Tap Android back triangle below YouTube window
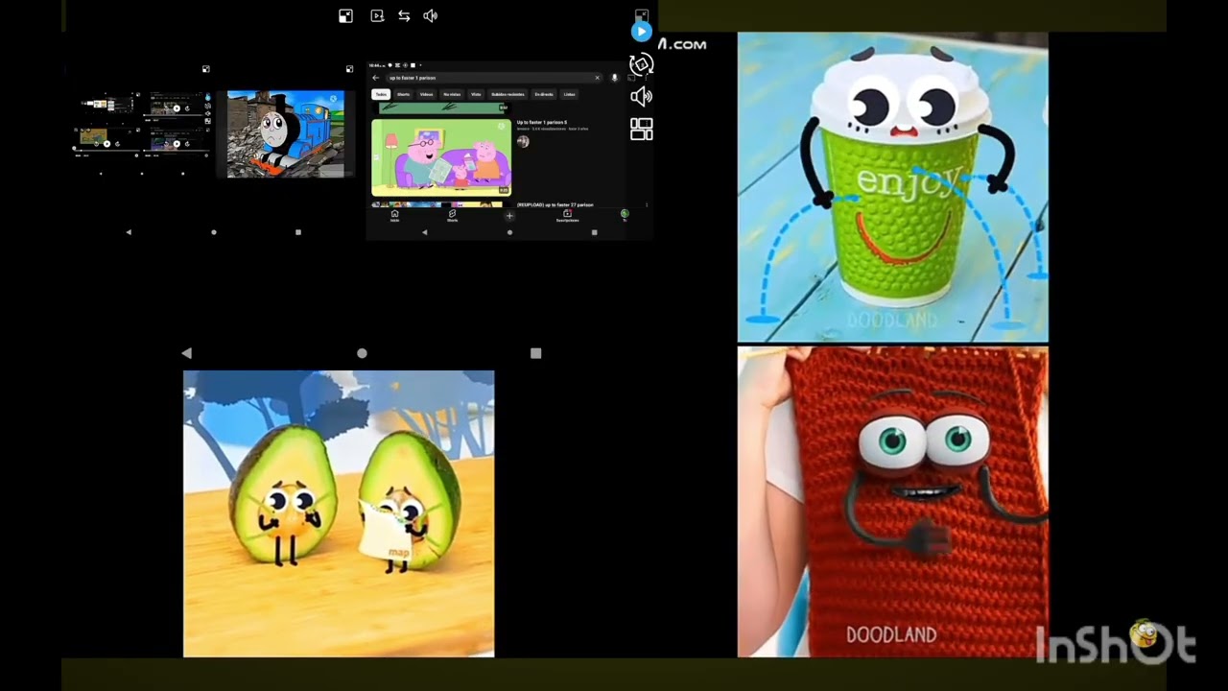The width and height of the screenshot is (1228, 691). 425,232
